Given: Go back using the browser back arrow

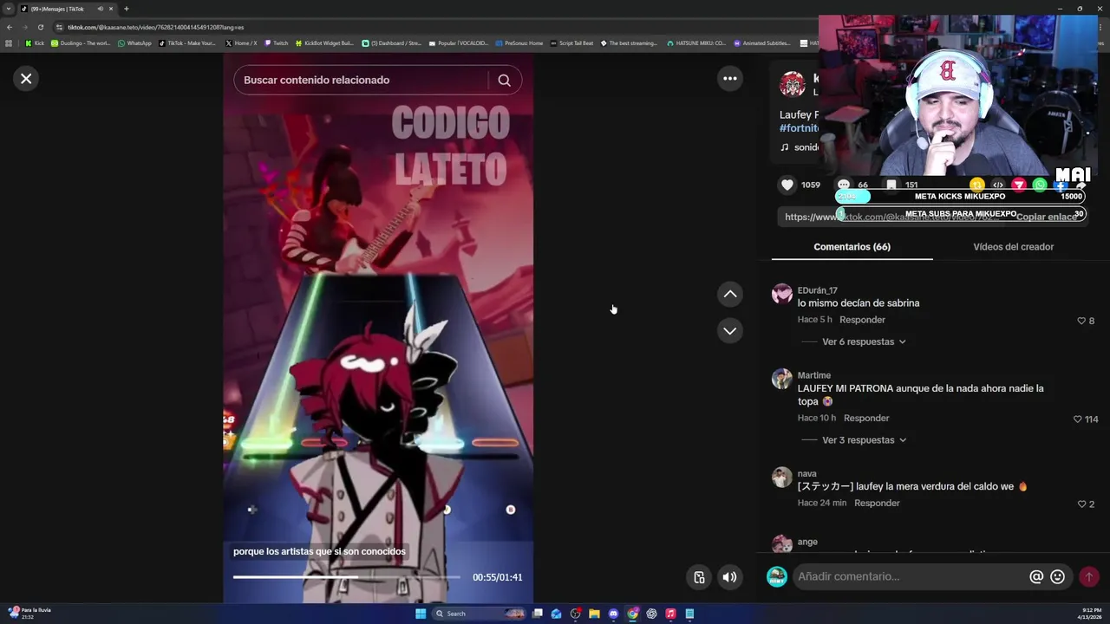Looking at the screenshot, I should click(x=10, y=27).
